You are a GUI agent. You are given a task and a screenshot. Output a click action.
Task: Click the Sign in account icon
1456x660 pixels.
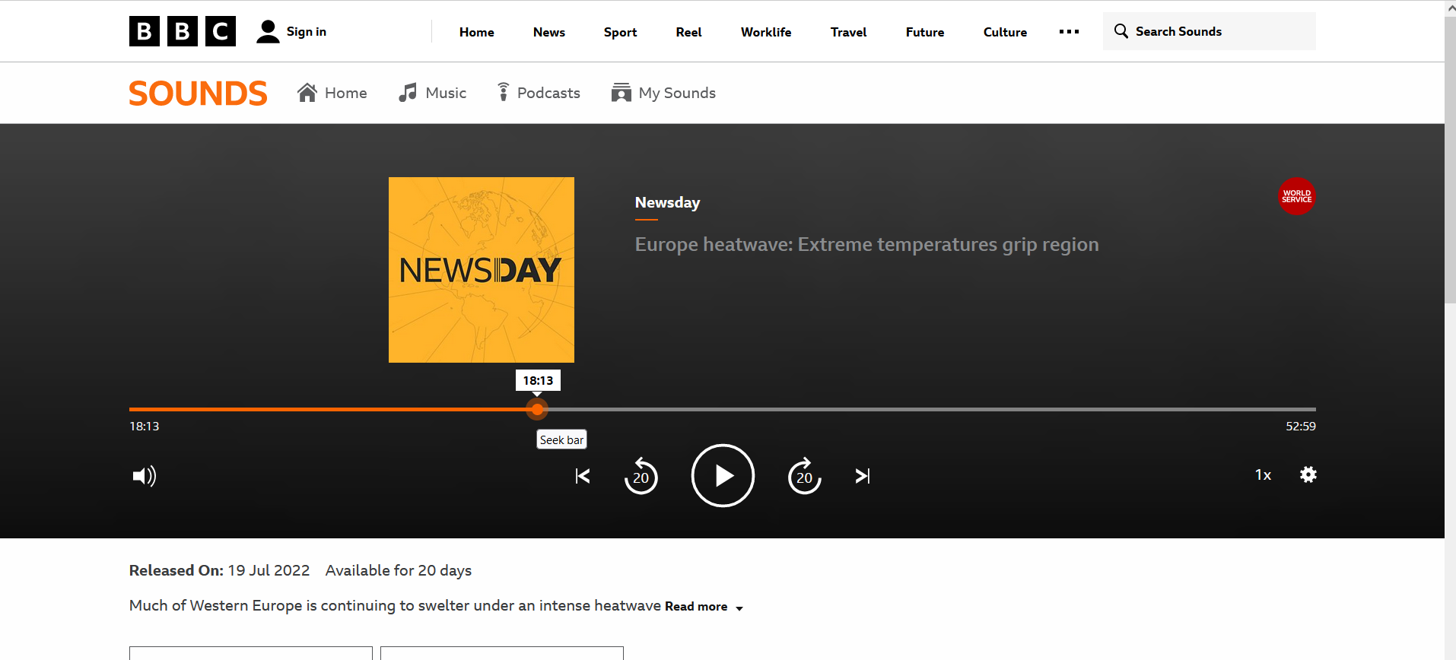(268, 31)
